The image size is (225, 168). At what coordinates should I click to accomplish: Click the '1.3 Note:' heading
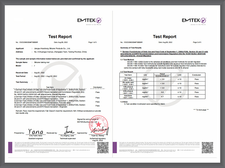pyautogui.click(x=124, y=102)
